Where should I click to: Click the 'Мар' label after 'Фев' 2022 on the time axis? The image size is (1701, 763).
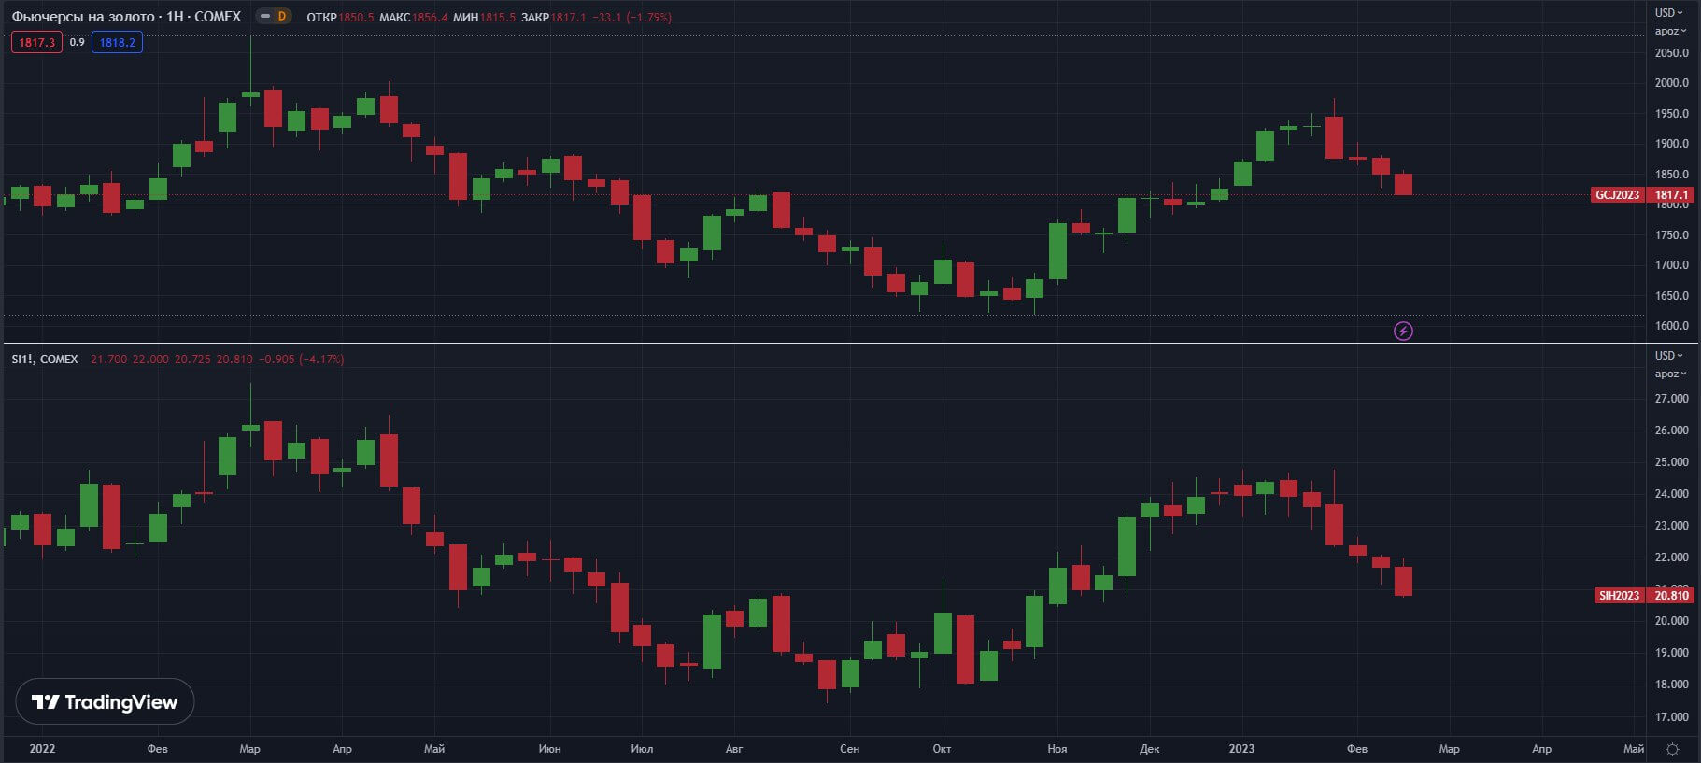coord(249,749)
